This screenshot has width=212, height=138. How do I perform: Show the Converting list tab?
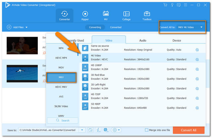(95, 27)
